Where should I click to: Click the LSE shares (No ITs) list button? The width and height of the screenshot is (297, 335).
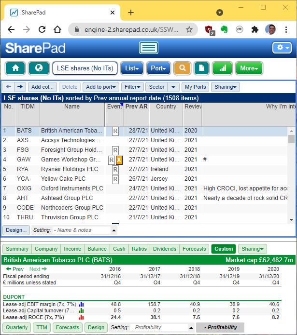[85, 68]
